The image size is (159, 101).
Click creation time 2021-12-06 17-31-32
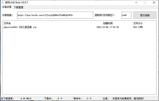(108, 27)
